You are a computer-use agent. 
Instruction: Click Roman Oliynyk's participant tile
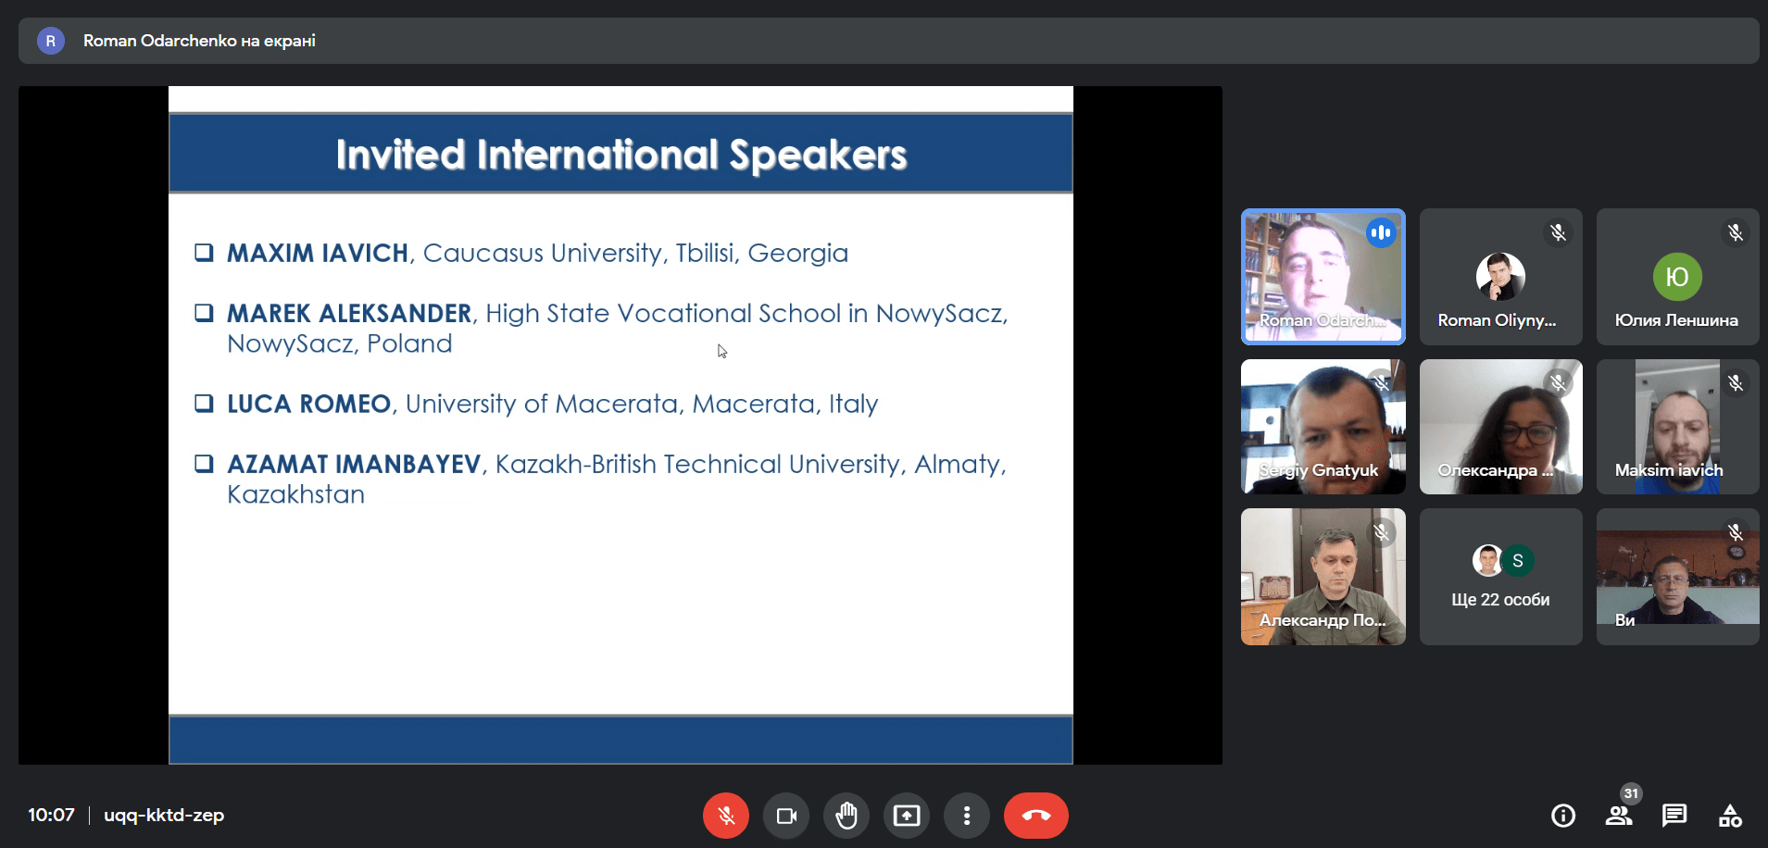click(1500, 277)
